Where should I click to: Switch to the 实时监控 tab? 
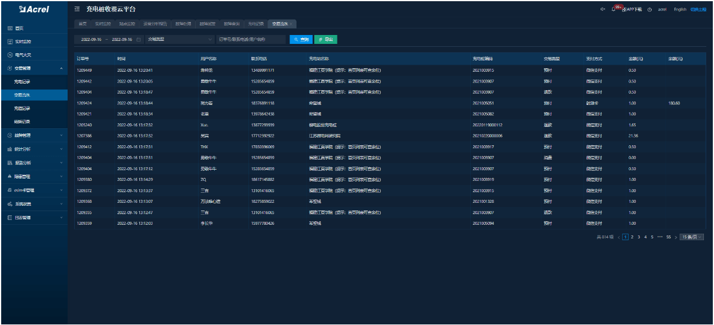coord(103,24)
